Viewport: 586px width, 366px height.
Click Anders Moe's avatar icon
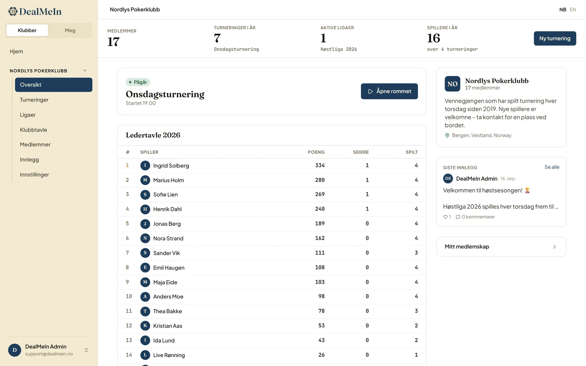click(x=145, y=296)
